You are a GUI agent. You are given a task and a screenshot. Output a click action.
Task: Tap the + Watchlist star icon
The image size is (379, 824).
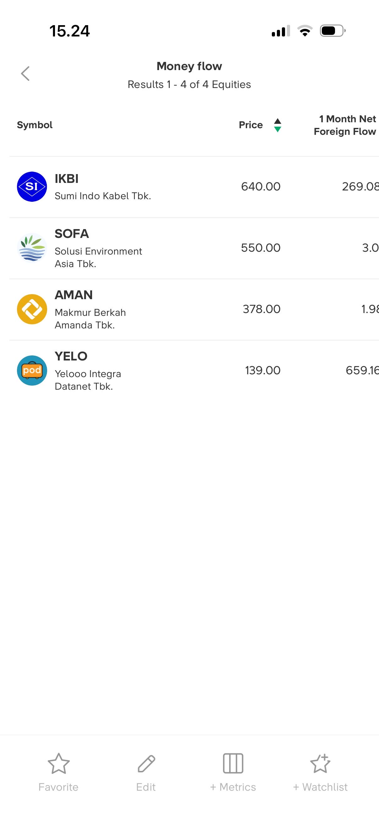coord(320,763)
